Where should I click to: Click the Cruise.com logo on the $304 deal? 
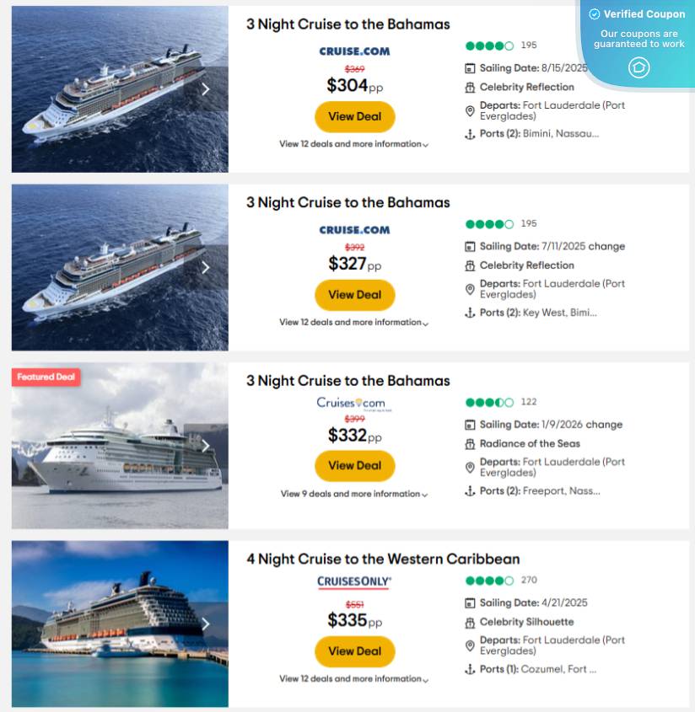pos(354,51)
